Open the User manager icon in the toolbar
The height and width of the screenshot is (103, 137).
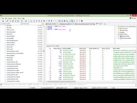(26, 21)
